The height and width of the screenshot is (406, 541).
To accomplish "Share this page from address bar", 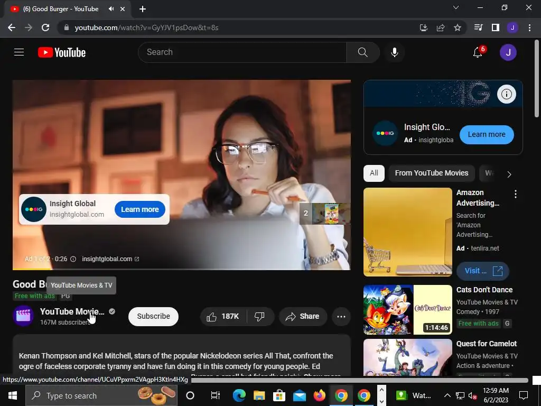I will [441, 27].
